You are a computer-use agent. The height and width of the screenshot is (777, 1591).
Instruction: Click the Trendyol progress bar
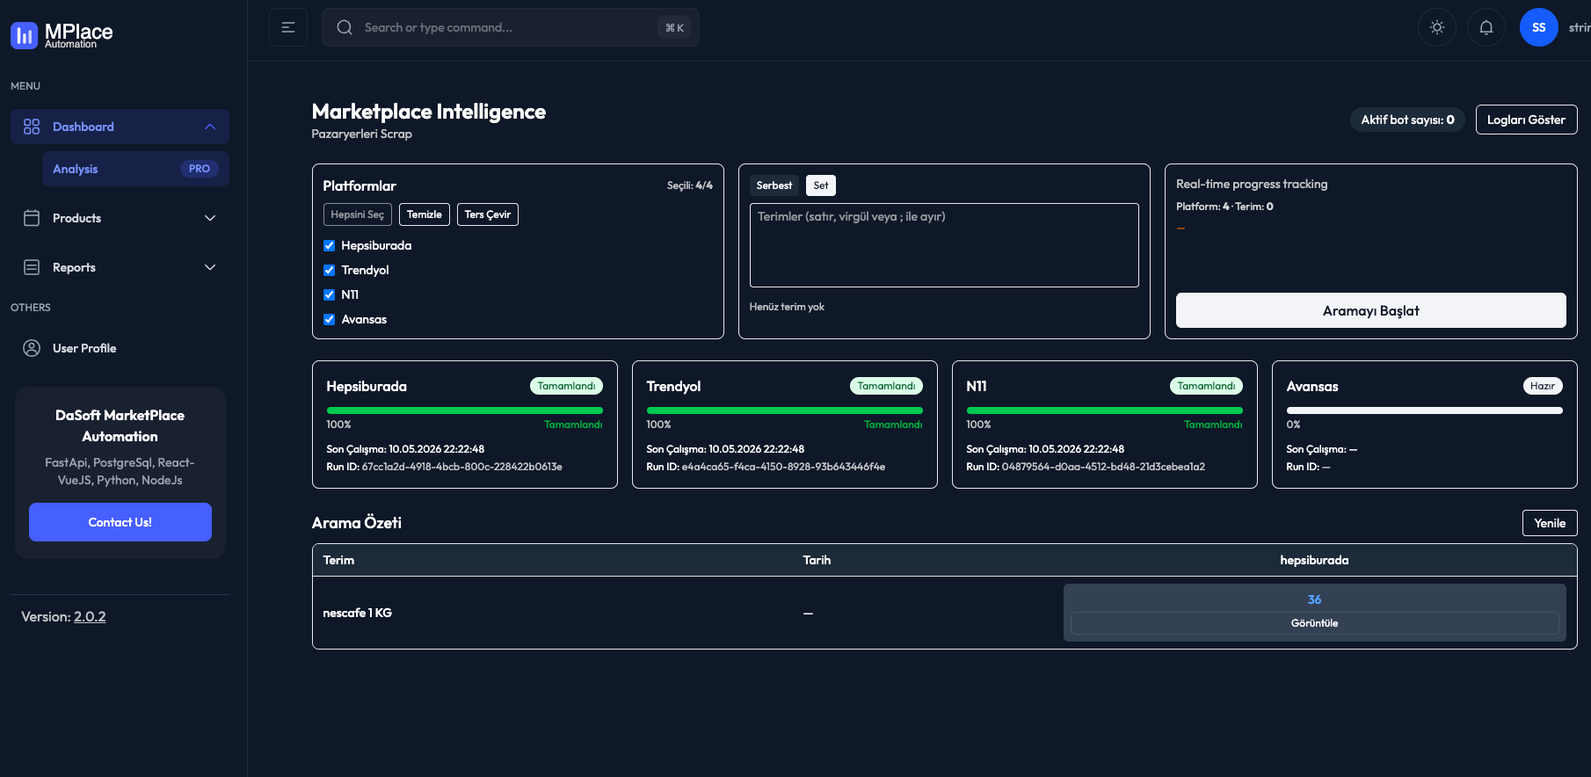[785, 410]
